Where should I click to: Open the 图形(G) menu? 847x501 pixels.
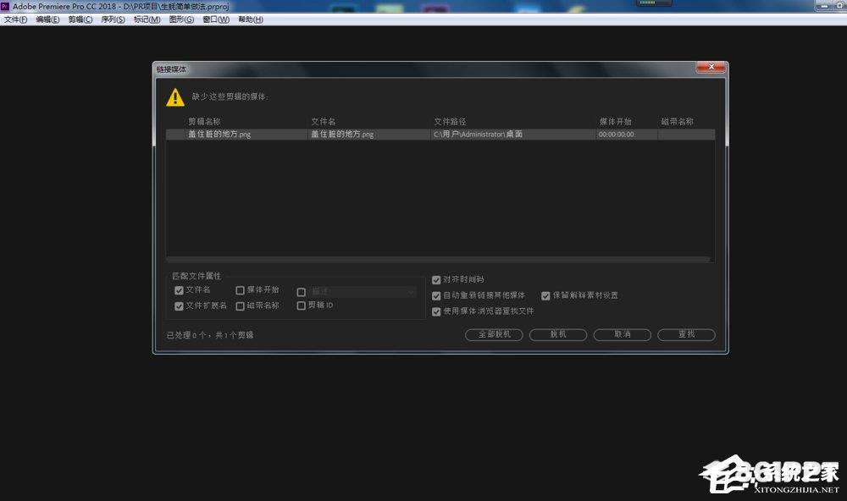(x=181, y=19)
